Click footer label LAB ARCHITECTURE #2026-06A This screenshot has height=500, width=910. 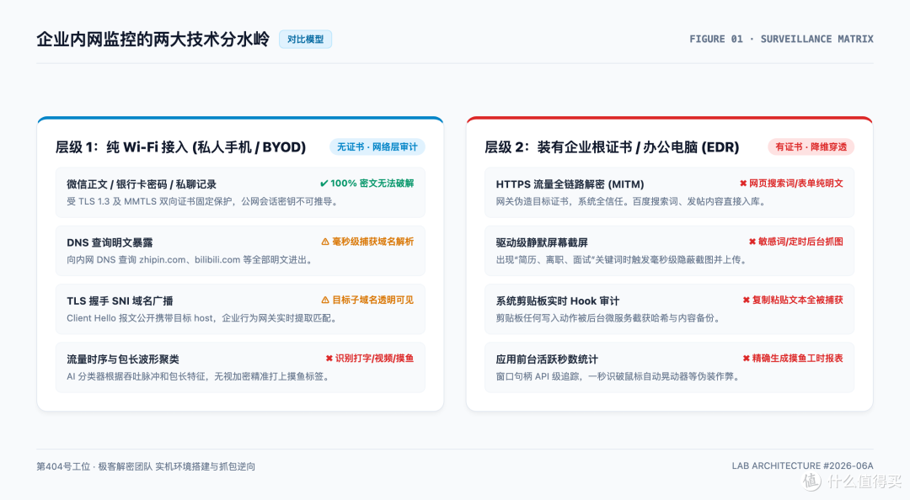[x=803, y=465]
